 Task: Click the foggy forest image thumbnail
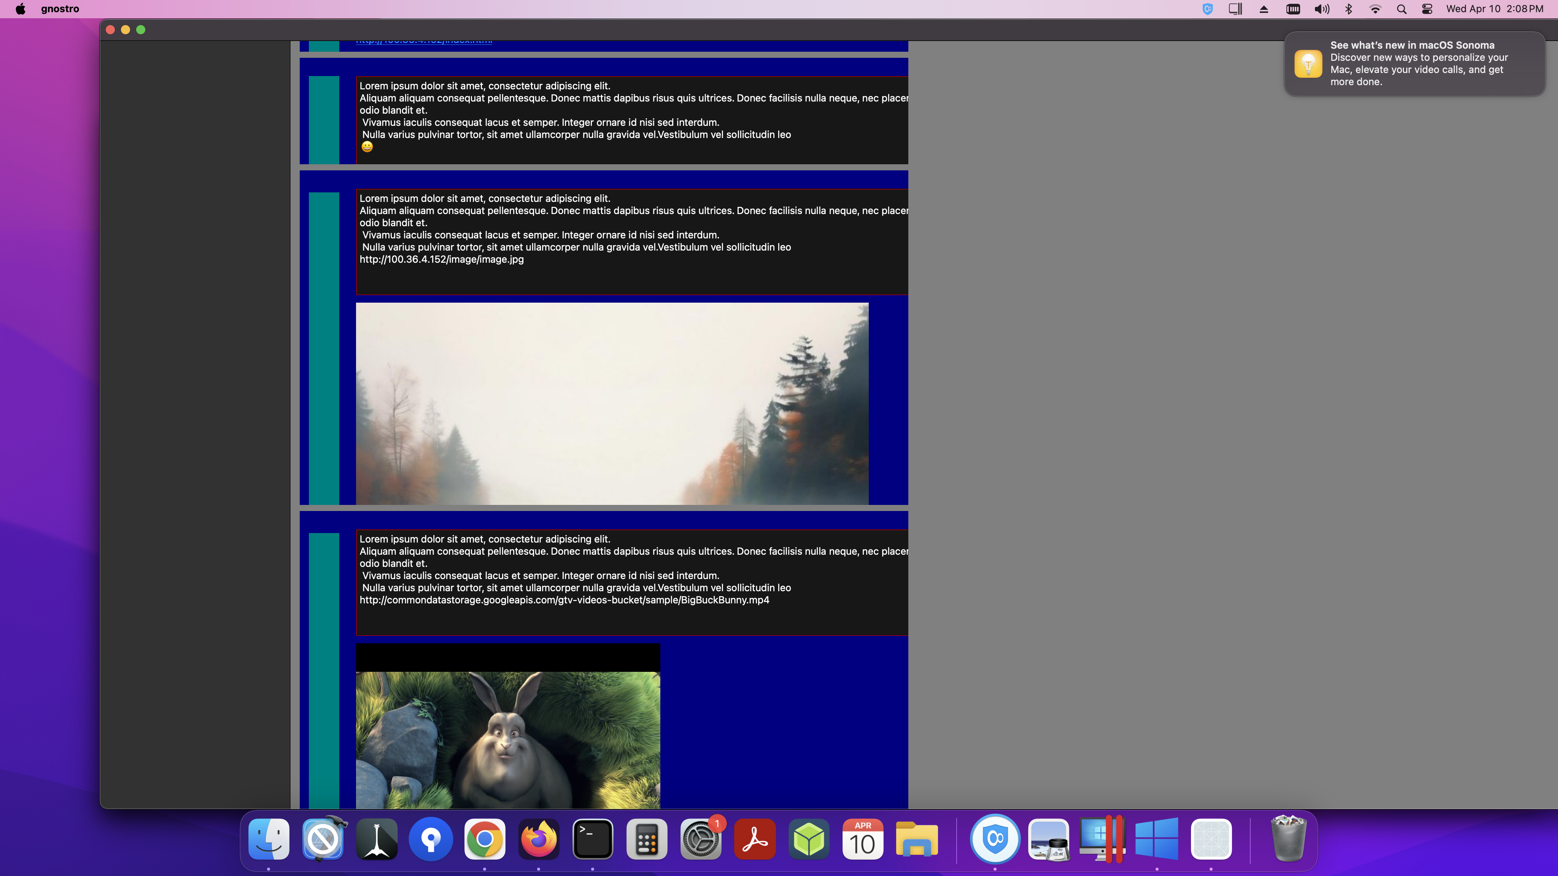612,403
